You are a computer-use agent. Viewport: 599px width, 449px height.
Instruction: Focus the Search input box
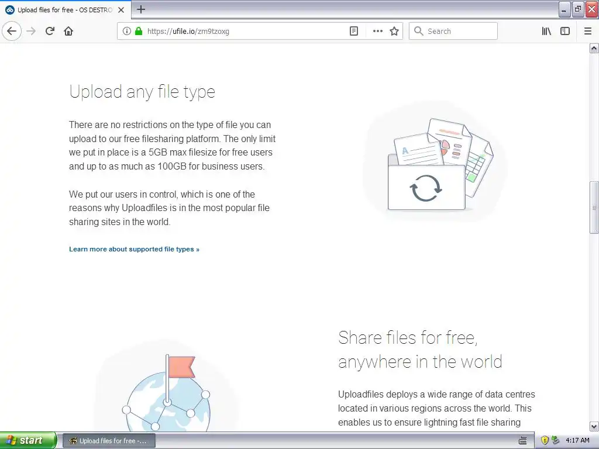click(x=453, y=31)
